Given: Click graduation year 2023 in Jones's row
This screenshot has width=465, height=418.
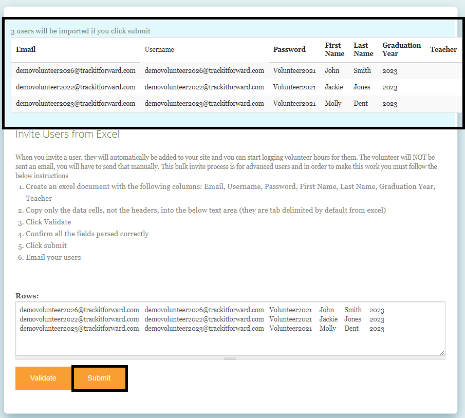Looking at the screenshot, I should [x=389, y=87].
